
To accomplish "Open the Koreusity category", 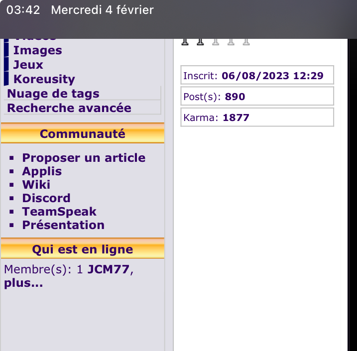I will tap(44, 79).
